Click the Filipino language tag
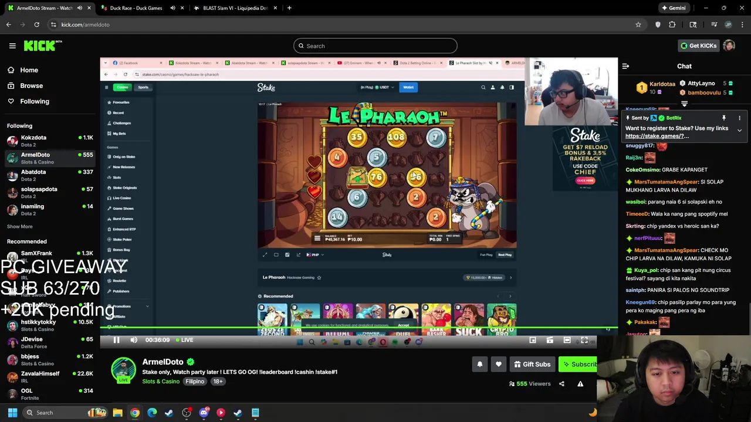 click(x=195, y=382)
